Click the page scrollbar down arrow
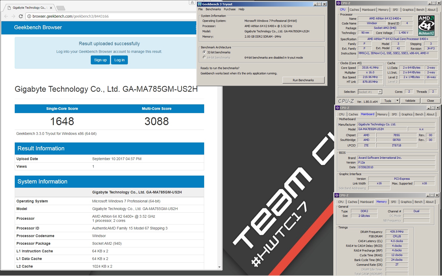This screenshot has height=276, width=442. click(x=219, y=267)
